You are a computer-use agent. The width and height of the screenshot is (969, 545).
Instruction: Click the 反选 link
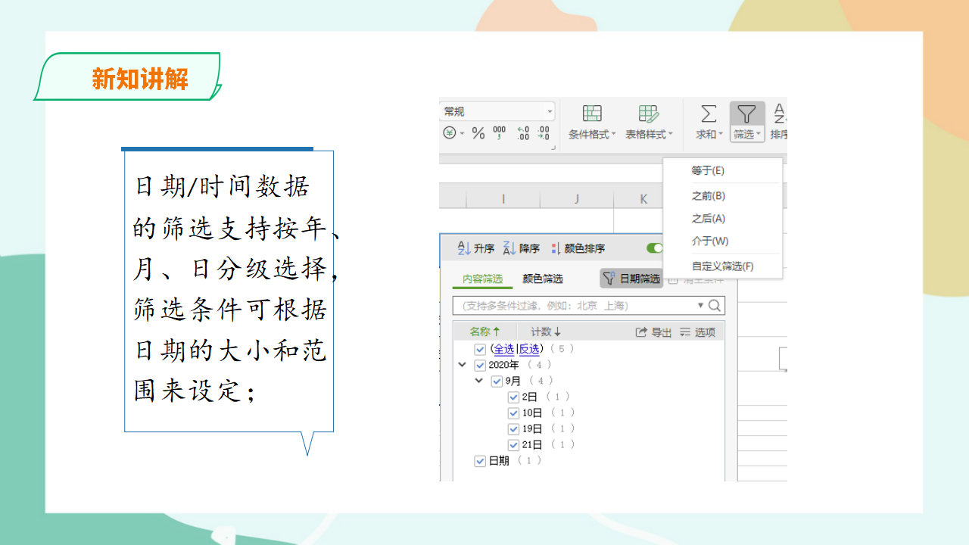tap(529, 349)
